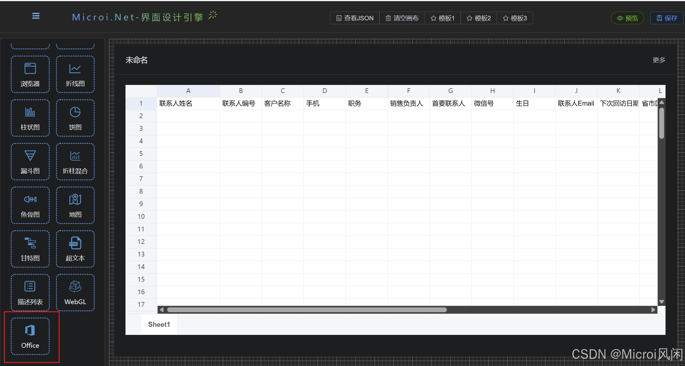Add the 鱼骨图 fishbone diagram component
Screen dimensions: 685x366
click(x=30, y=205)
